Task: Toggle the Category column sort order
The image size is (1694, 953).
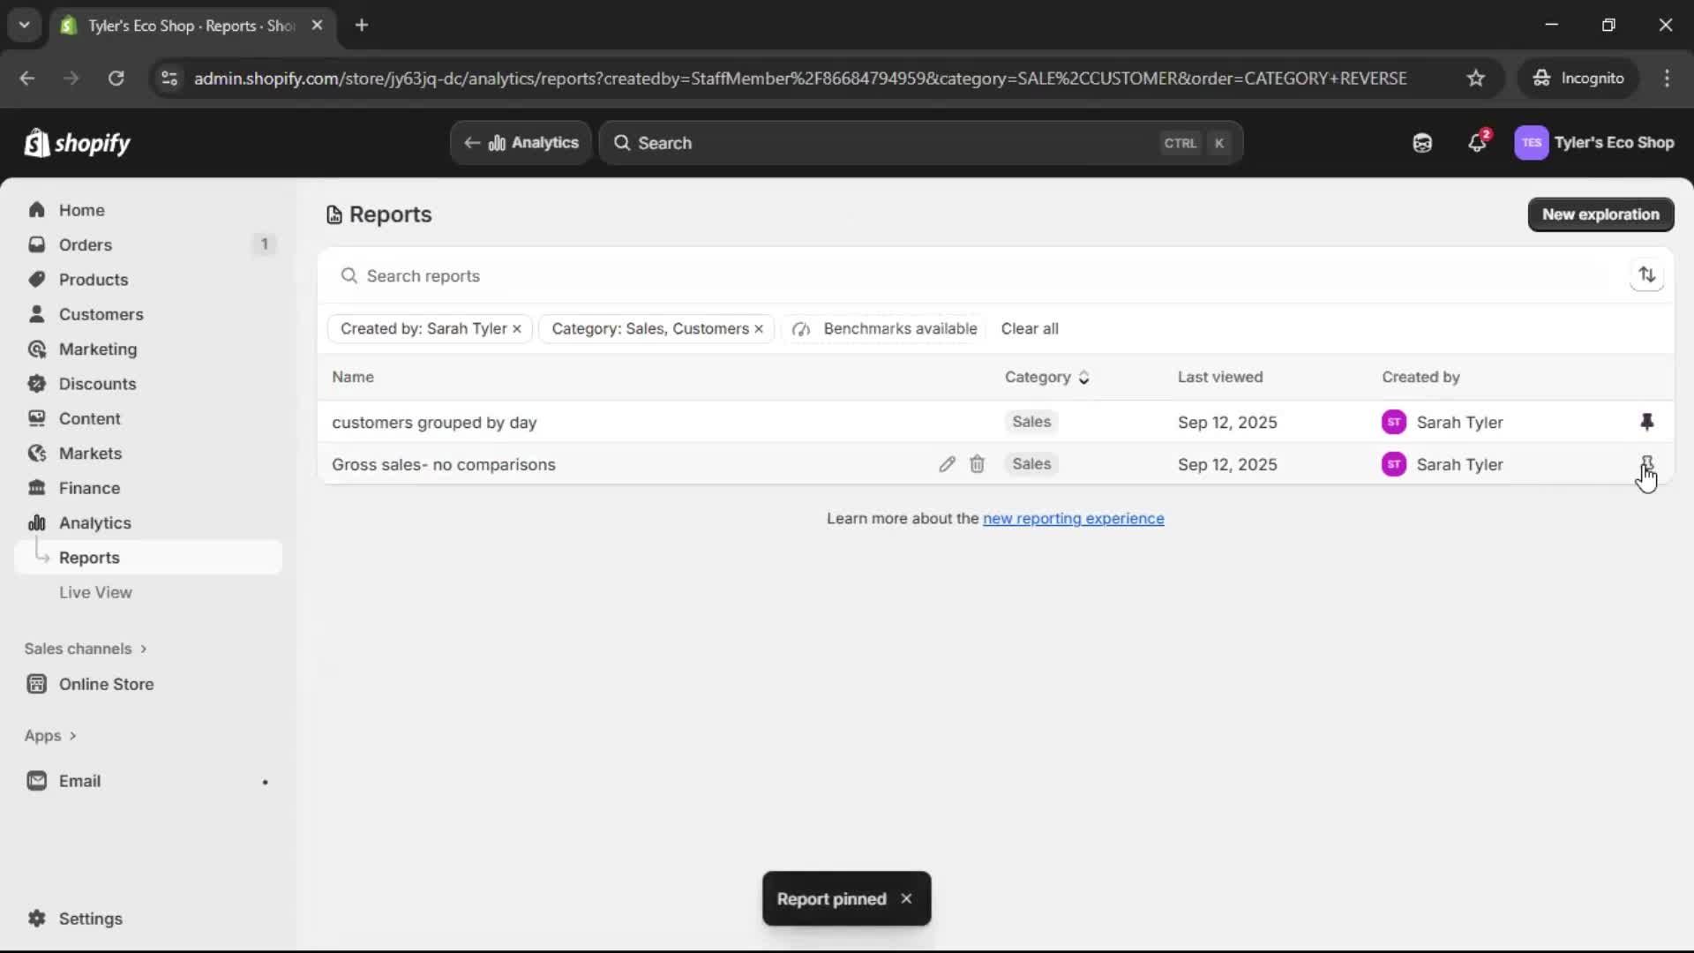Action: pyautogui.click(x=1084, y=377)
